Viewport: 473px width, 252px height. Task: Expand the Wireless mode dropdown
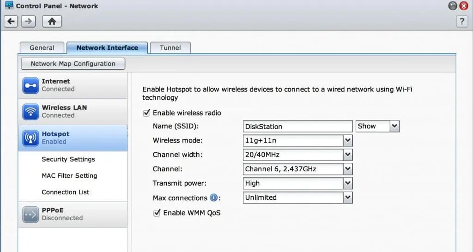pos(348,141)
